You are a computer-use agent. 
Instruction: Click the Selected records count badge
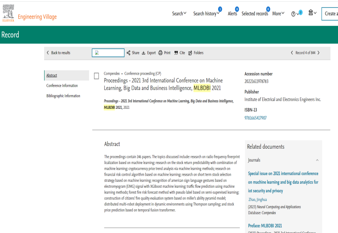(268, 9)
